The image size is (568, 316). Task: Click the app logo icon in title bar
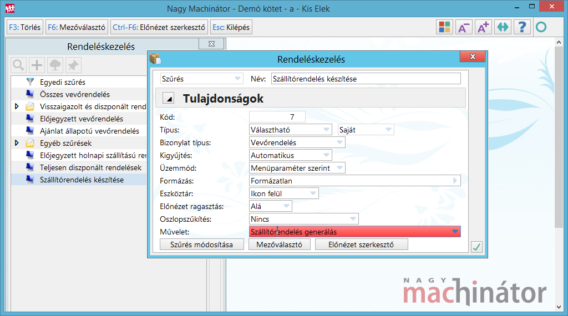10,8
